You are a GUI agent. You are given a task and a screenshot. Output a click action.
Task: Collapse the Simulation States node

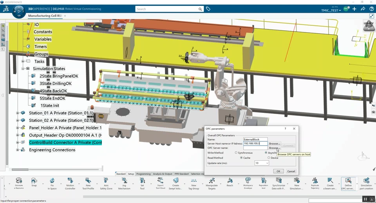tap(23, 69)
